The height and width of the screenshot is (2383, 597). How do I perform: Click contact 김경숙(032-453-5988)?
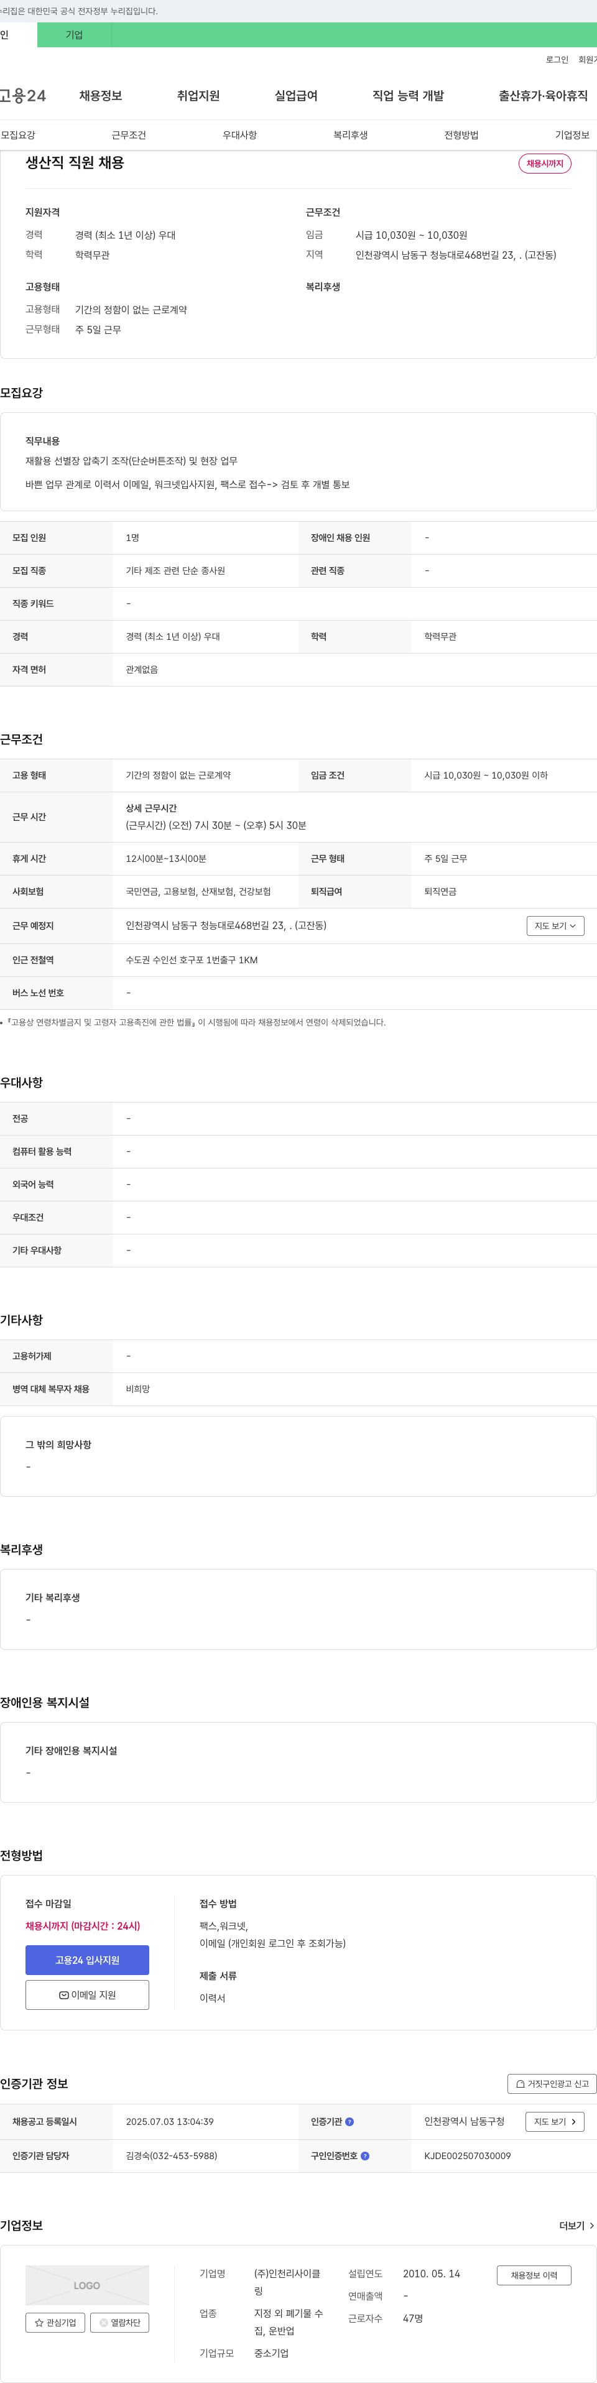[x=171, y=2155]
